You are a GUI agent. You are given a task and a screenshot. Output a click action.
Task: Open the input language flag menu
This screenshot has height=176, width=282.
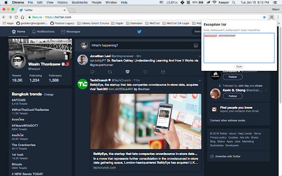(x=162, y=2)
